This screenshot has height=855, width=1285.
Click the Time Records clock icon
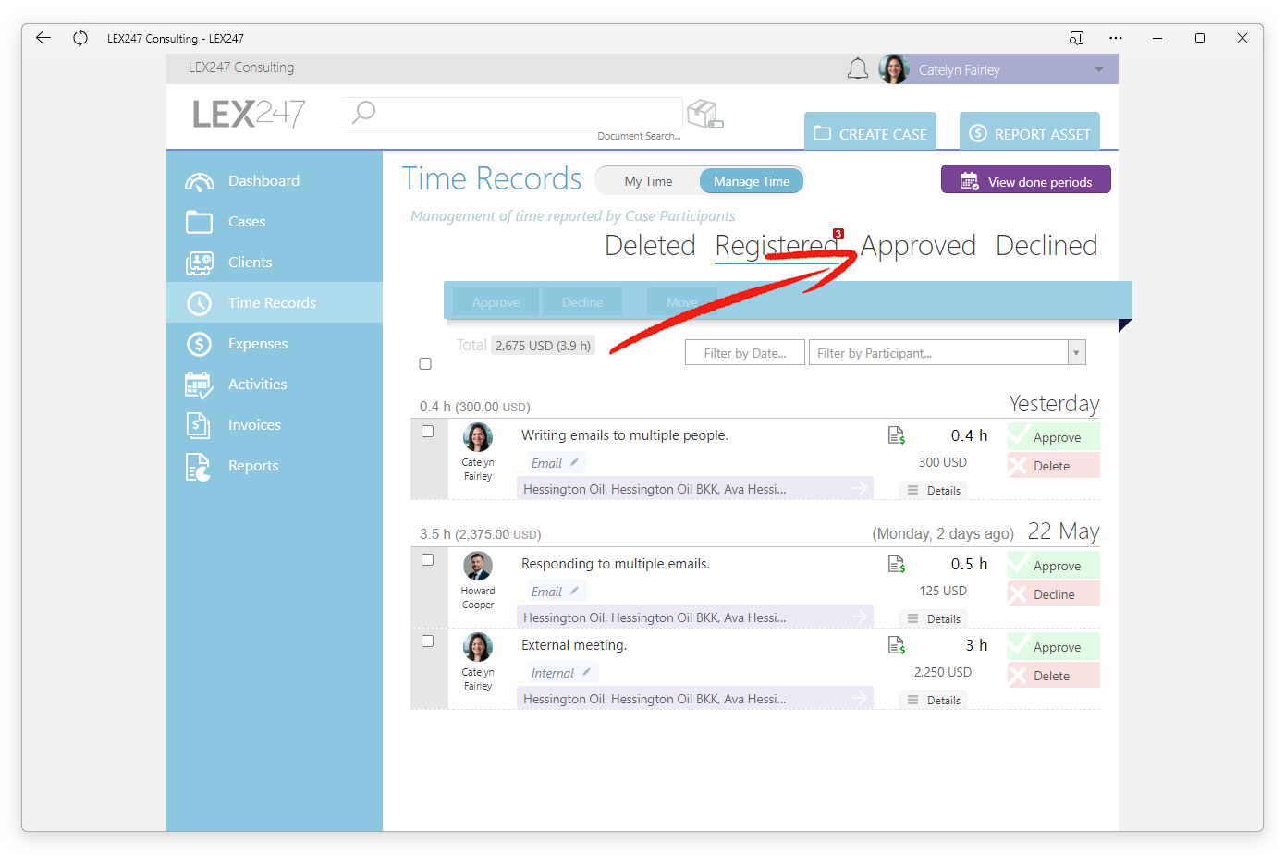pyautogui.click(x=199, y=303)
